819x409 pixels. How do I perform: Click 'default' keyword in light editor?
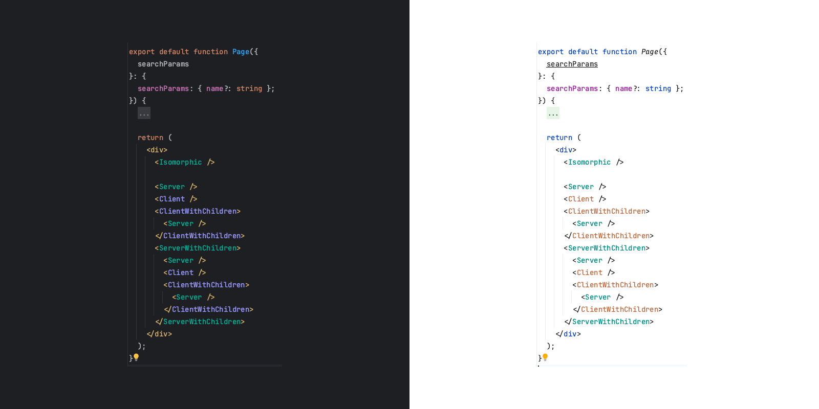[x=583, y=52]
